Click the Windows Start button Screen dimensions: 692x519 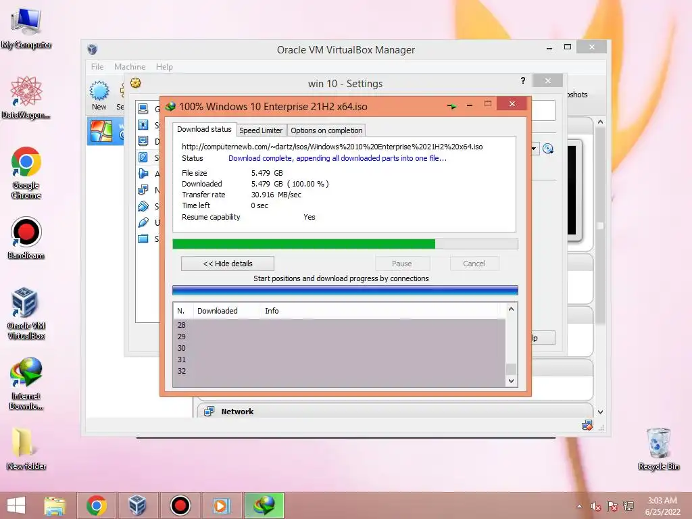pyautogui.click(x=16, y=505)
